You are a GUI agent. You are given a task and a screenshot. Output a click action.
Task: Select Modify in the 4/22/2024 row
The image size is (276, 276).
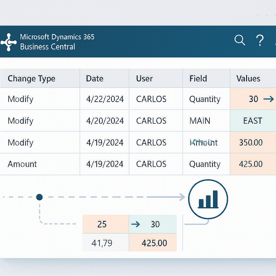click(x=20, y=99)
